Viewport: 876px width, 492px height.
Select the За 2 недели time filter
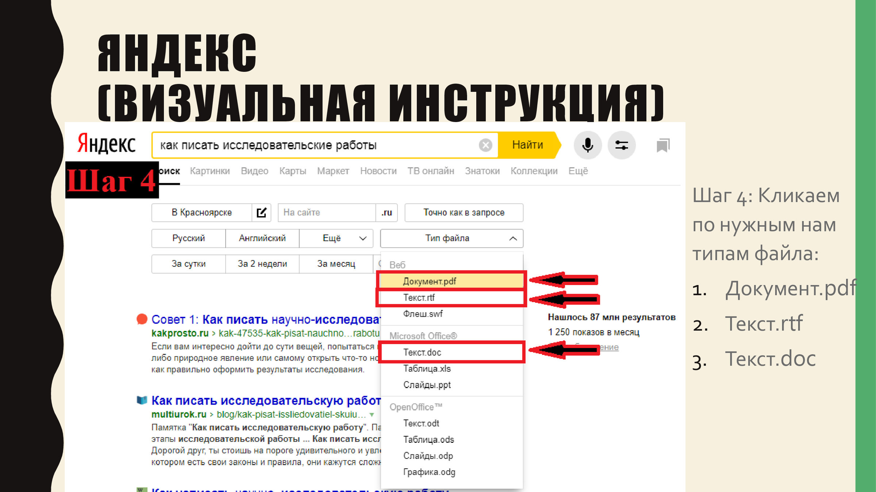coord(262,263)
